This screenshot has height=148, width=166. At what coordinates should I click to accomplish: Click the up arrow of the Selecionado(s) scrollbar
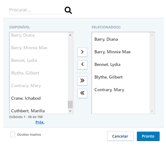point(152,35)
